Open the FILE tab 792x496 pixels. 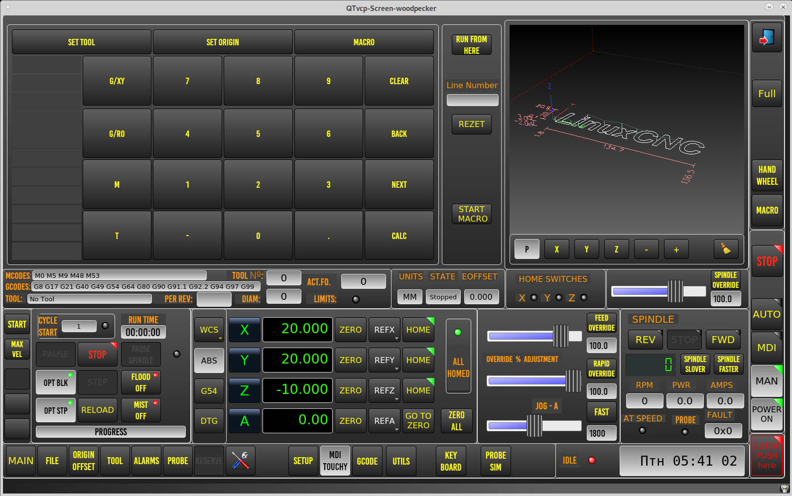click(52, 461)
